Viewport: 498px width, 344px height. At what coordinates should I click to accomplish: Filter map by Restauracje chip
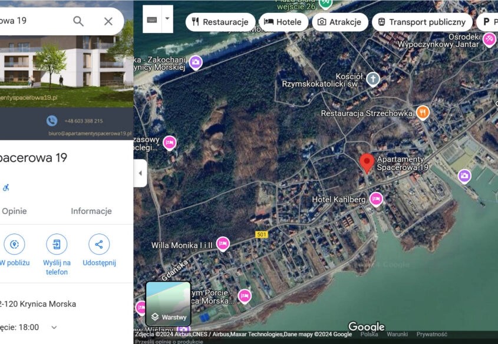tap(220, 22)
